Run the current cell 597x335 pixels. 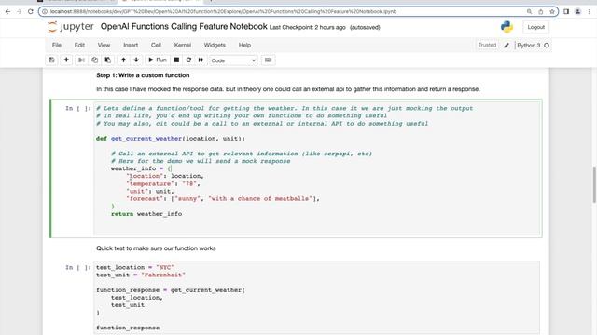coord(158,60)
